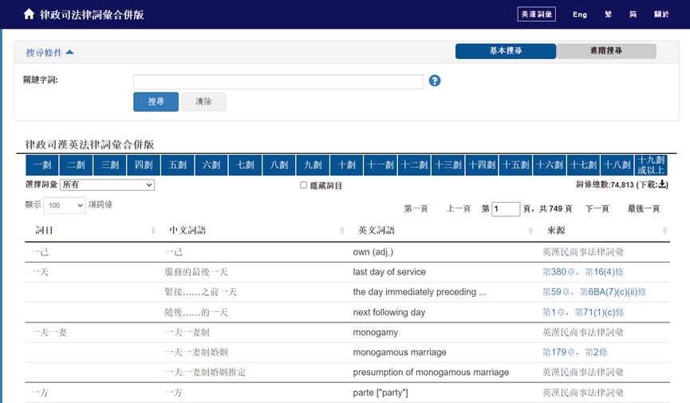Image resolution: width=690 pixels, height=403 pixels.
Task: Go to 第一頁 in pagination
Action: click(416, 209)
